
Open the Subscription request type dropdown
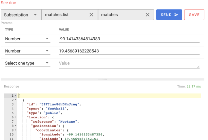(21, 15)
